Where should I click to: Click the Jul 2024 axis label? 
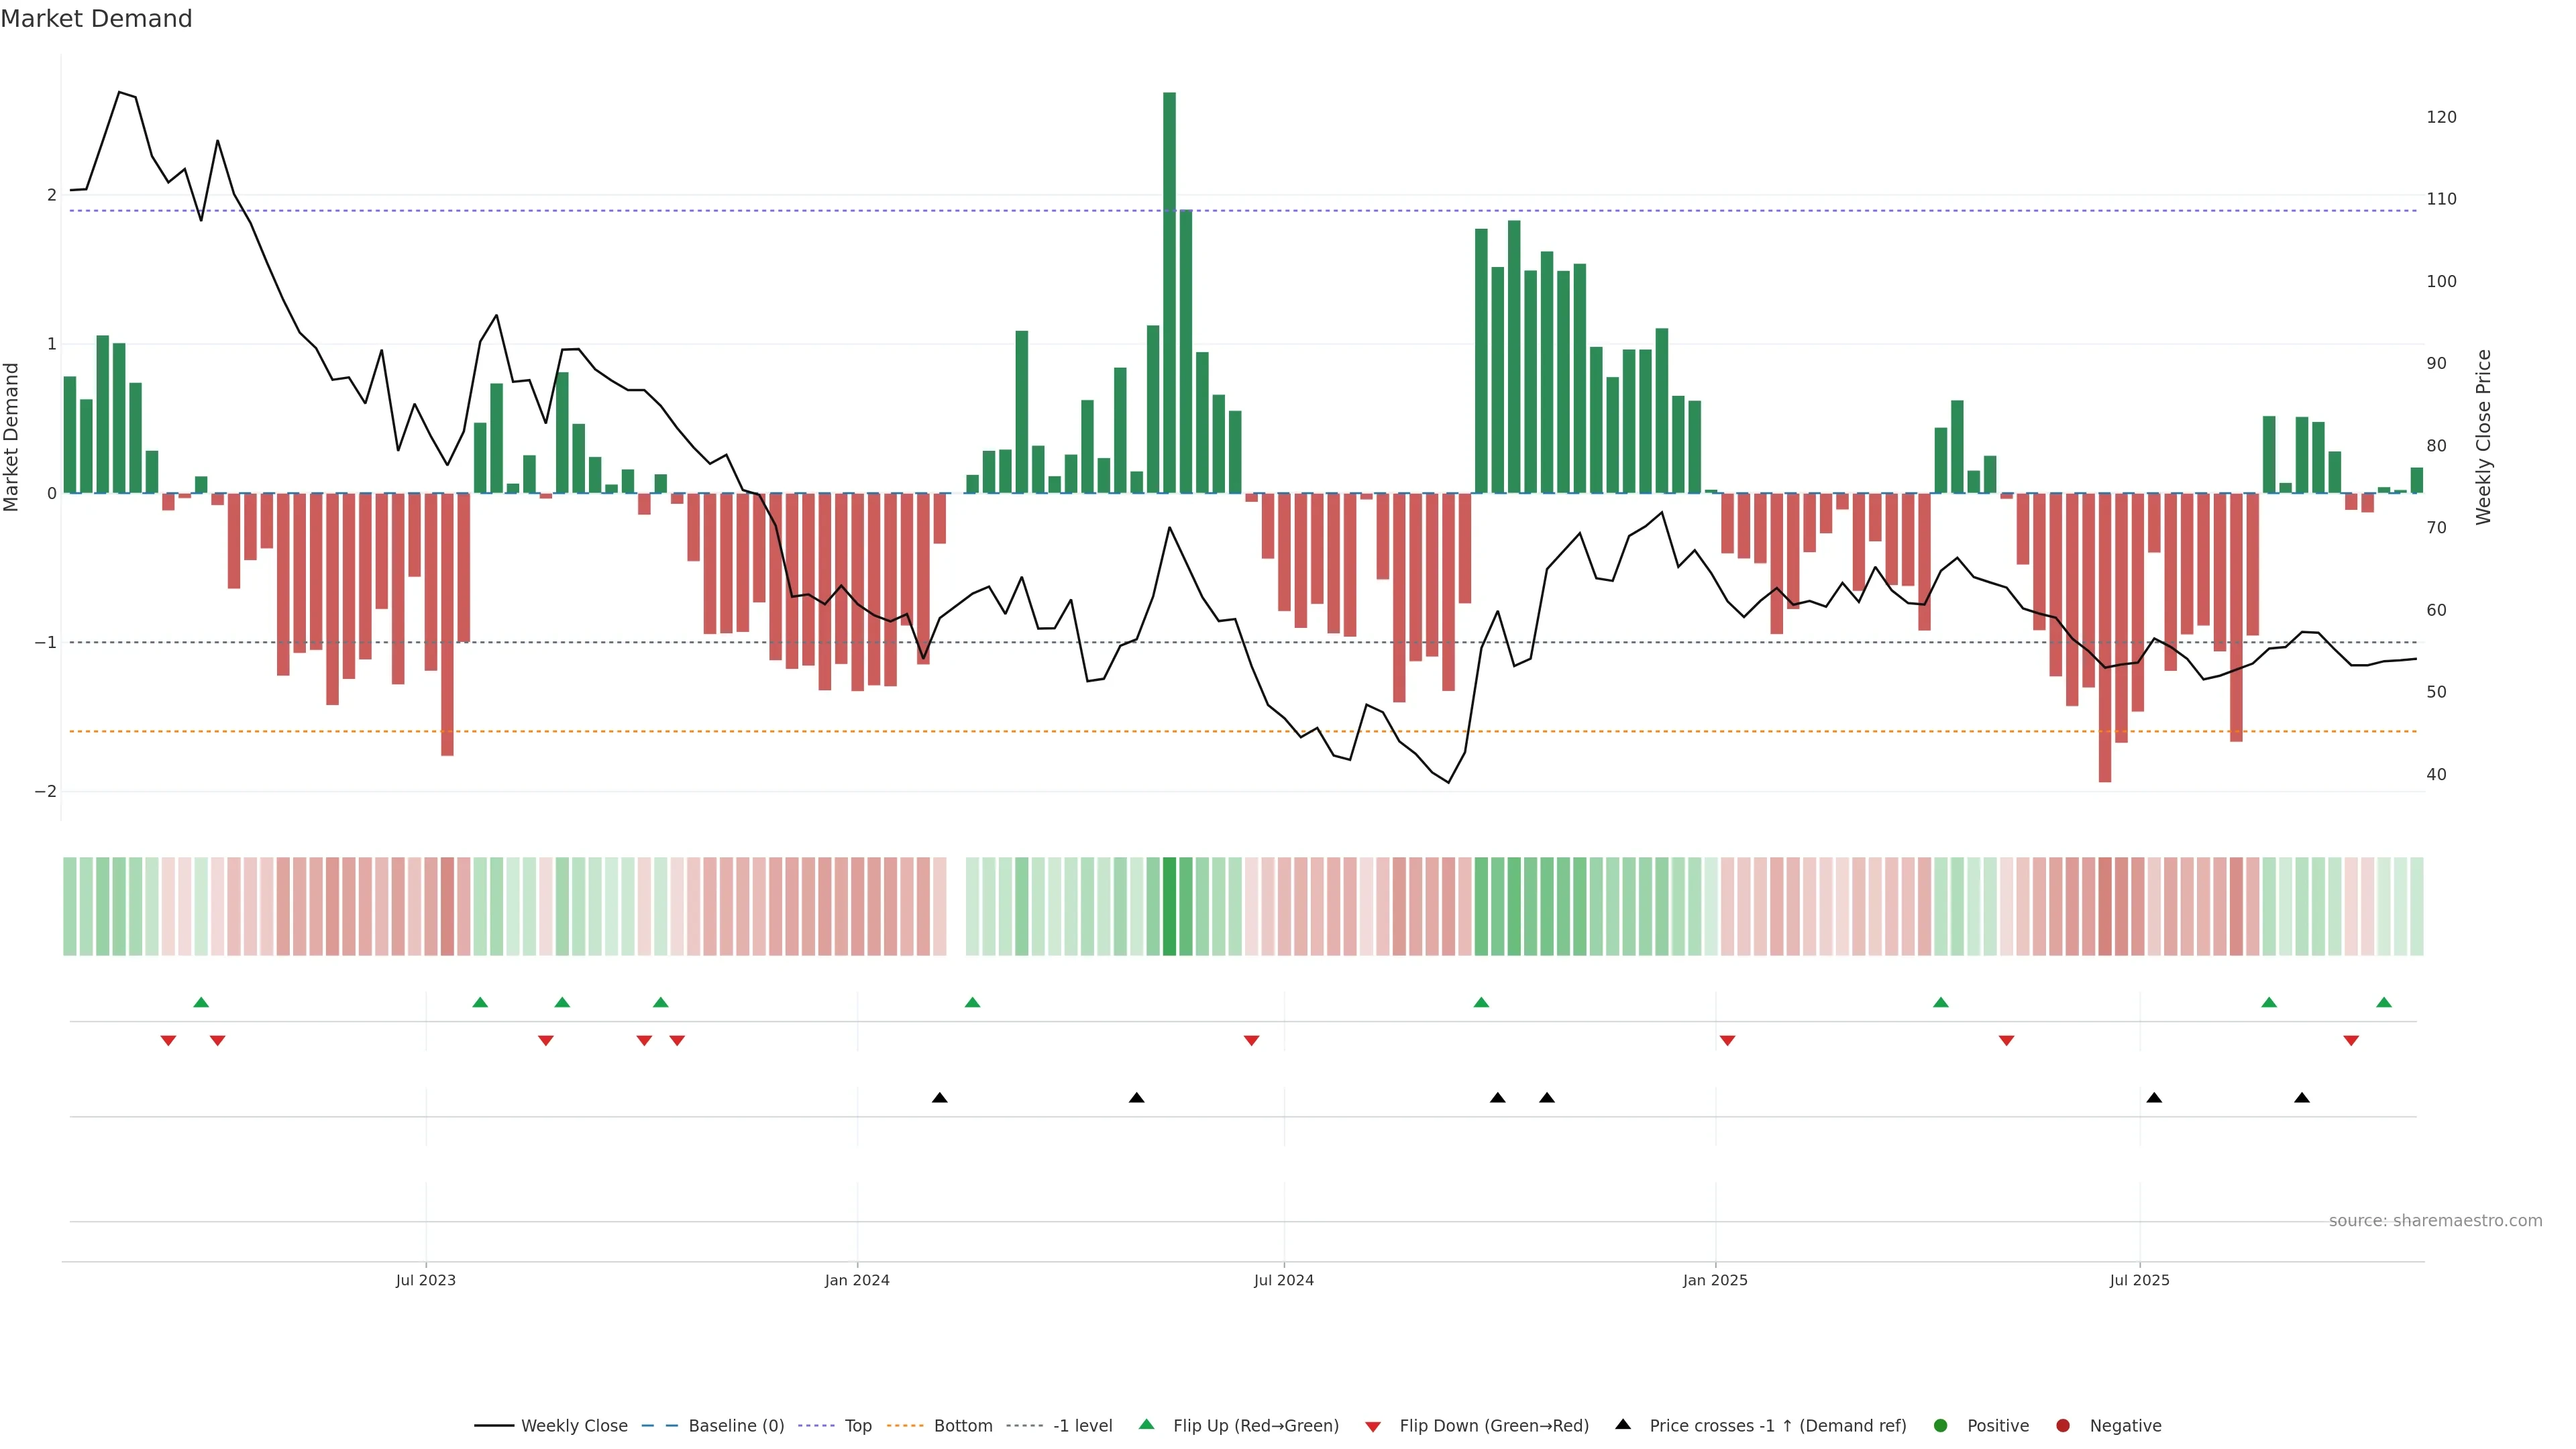click(1283, 1280)
